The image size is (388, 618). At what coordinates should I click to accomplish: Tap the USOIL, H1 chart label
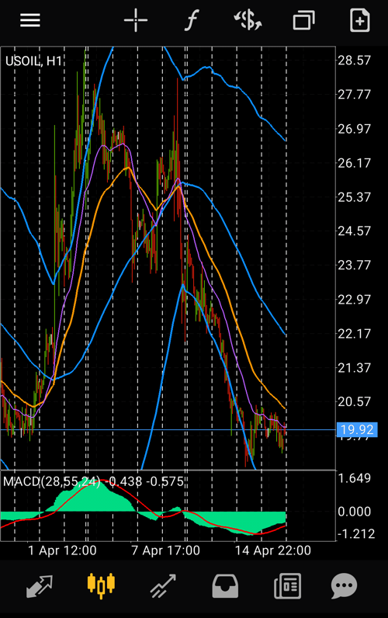pyautogui.click(x=34, y=61)
